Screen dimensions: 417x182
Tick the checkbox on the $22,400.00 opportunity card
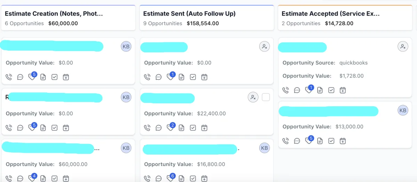(266, 98)
